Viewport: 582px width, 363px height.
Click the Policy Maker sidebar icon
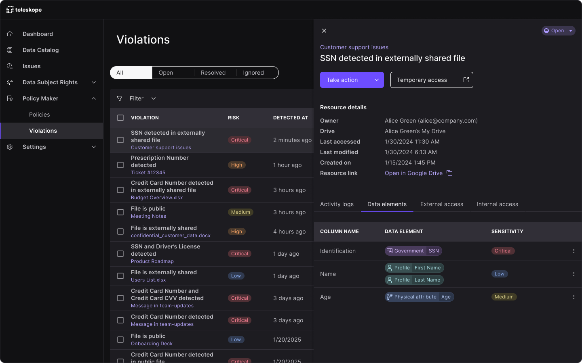[x=10, y=98]
